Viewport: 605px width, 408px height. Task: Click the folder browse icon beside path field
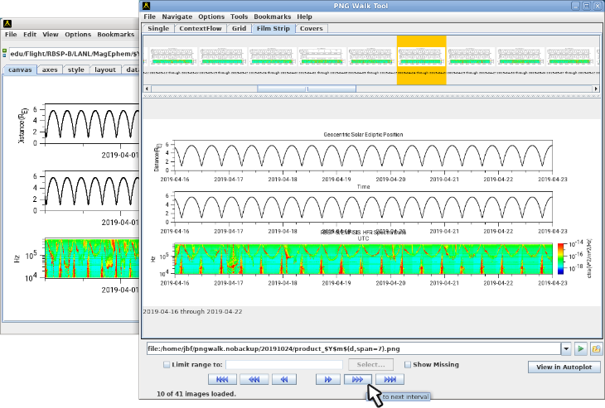pyautogui.click(x=597, y=349)
